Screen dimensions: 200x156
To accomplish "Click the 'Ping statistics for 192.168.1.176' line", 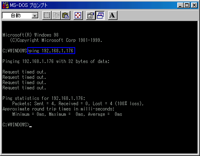I will coord(44,98).
